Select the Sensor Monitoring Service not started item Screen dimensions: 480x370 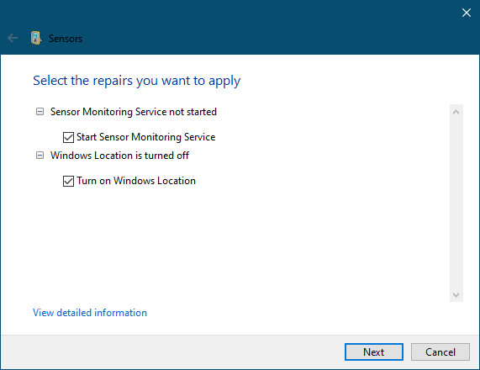tap(134, 112)
